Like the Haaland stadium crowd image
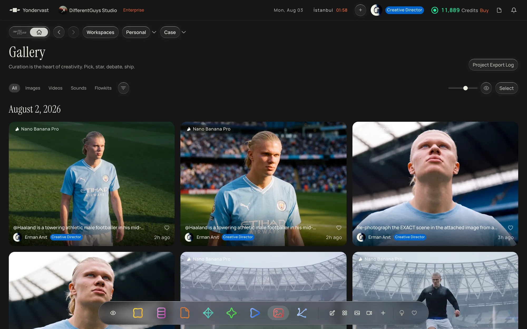 point(339,228)
